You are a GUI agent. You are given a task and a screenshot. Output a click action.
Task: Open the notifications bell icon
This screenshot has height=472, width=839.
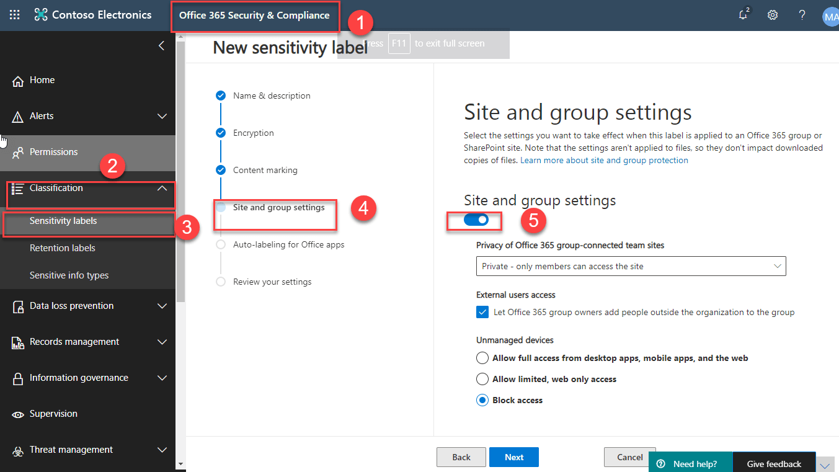pyautogui.click(x=743, y=16)
